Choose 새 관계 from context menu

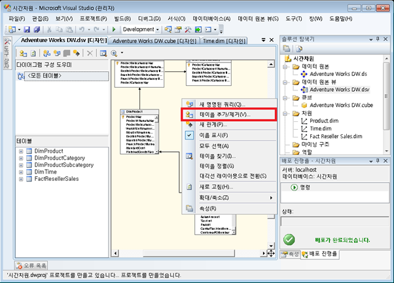pyautogui.click(x=229, y=124)
